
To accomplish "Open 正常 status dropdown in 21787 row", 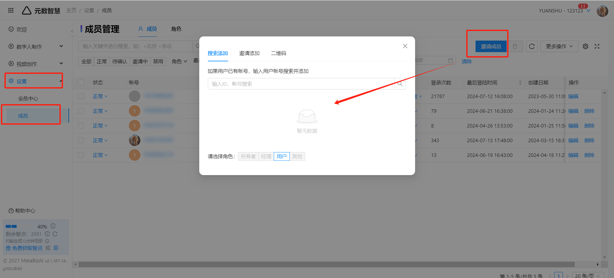I will click(x=100, y=96).
